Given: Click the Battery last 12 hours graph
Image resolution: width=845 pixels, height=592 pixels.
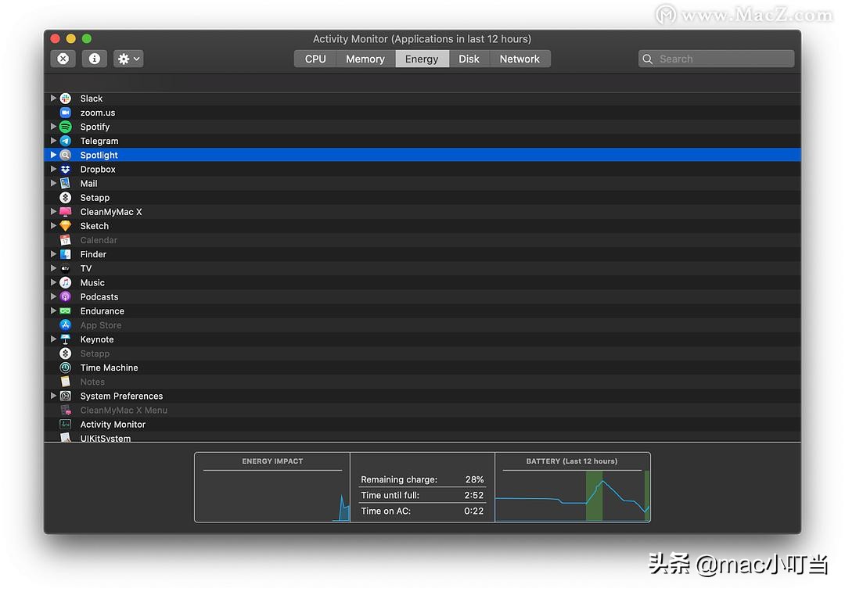Looking at the screenshot, I should pos(573,493).
